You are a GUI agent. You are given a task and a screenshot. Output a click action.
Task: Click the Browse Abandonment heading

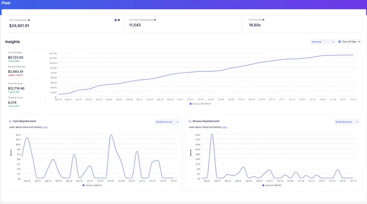coord(206,121)
